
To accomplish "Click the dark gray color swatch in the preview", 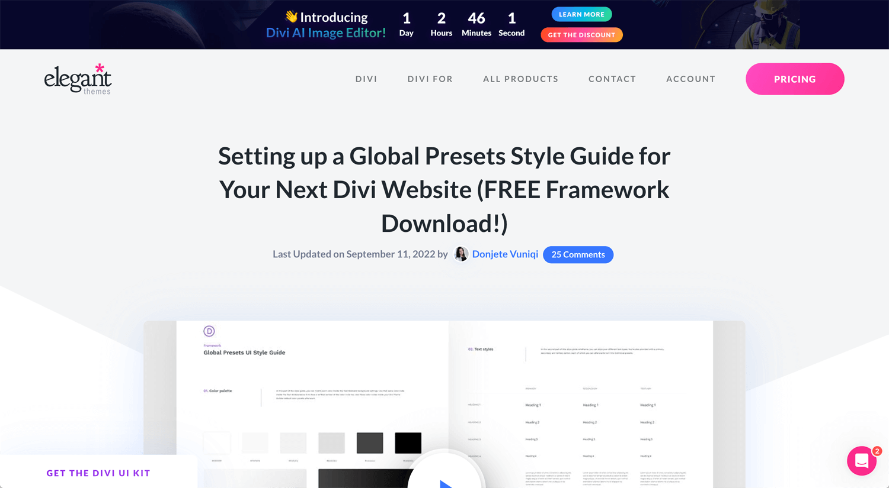I will (x=370, y=443).
